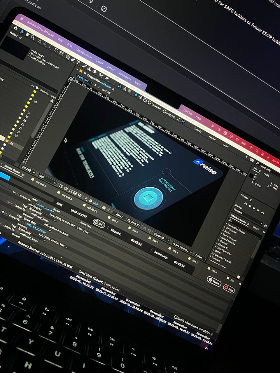Screen dimensions: 280x373
Task: Click the macOS Wi-Fi status icon
Action: (250, 148)
